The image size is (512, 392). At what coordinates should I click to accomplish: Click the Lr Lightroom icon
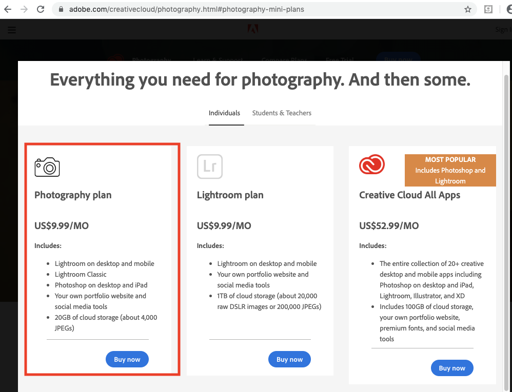(x=210, y=167)
